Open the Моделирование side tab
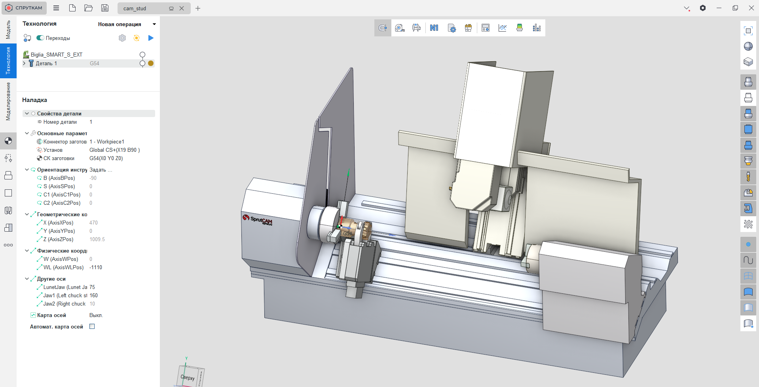This screenshot has height=387, width=759. (x=8, y=101)
